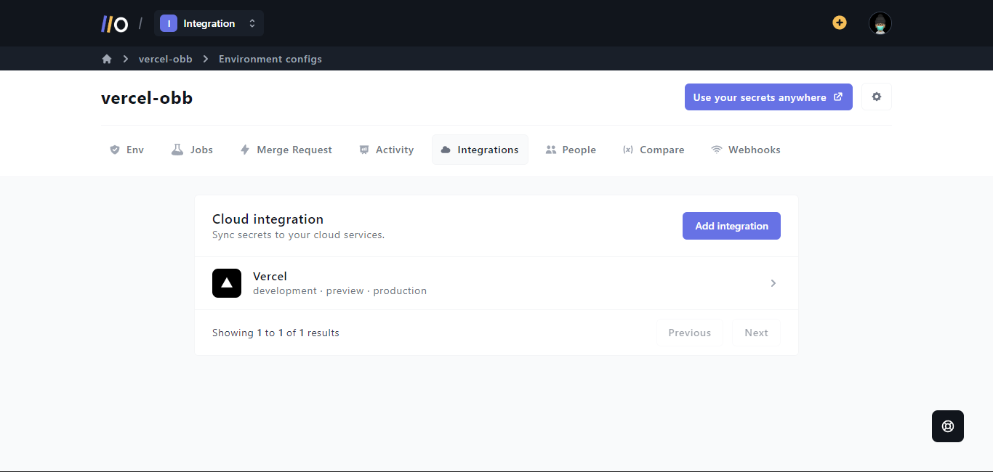Open the vercel-obb breadcrumb link
This screenshot has width=993, height=472.
(166, 59)
